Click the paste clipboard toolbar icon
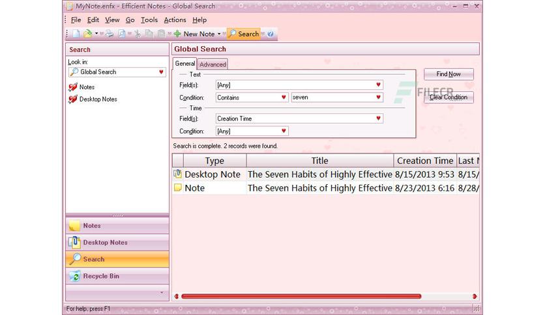This screenshot has height=315, width=545. point(161,34)
